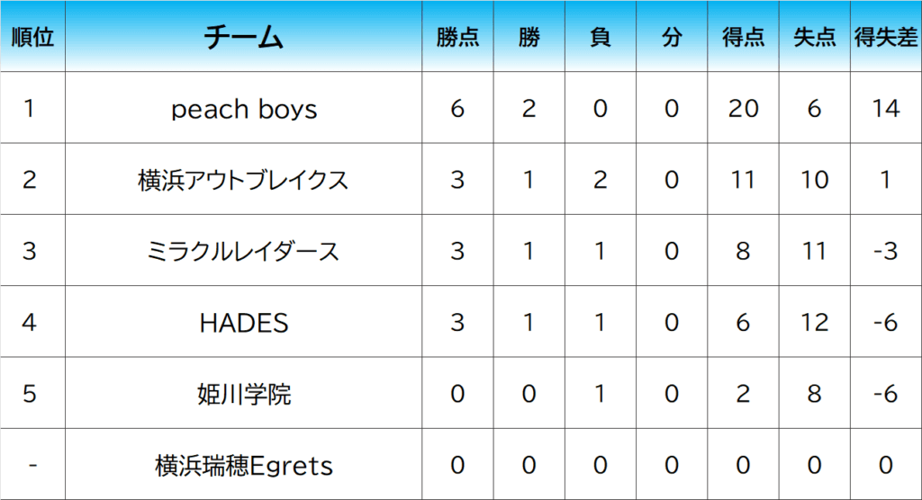Screen dimensions: 922x500
Task: Select the peach boys team name
Action: click(x=244, y=109)
